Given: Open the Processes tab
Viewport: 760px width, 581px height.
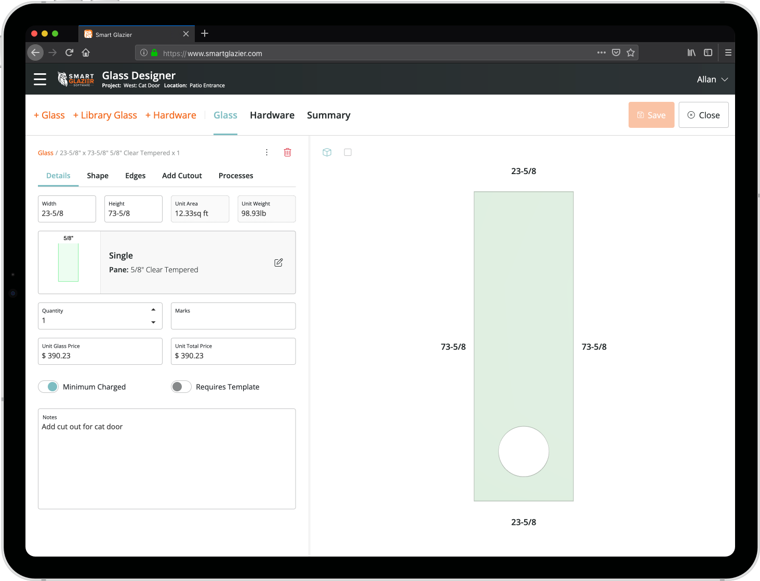Looking at the screenshot, I should click(x=236, y=176).
